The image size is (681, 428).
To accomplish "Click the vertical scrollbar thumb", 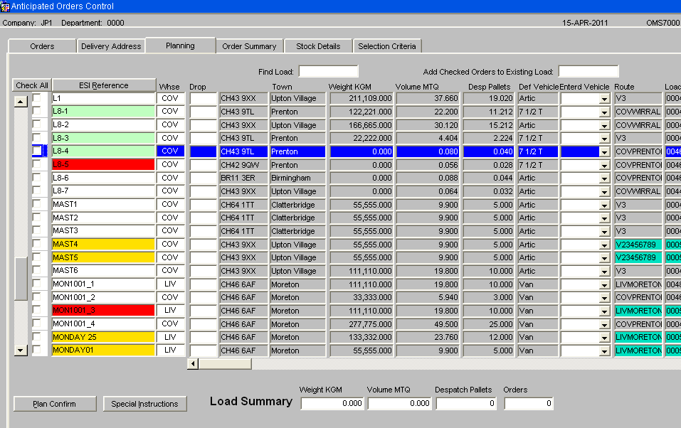I will click(21, 278).
